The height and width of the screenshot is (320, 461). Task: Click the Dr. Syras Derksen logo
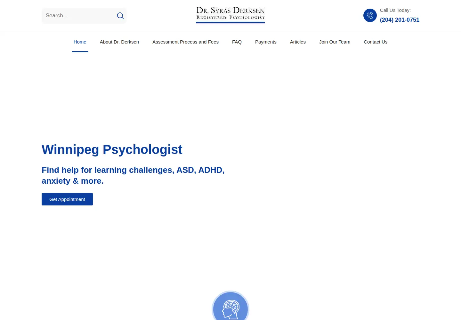230,15
